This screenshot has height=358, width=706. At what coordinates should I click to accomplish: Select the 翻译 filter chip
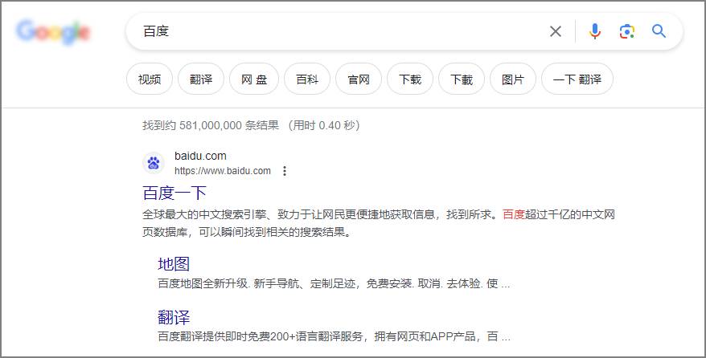coord(201,79)
